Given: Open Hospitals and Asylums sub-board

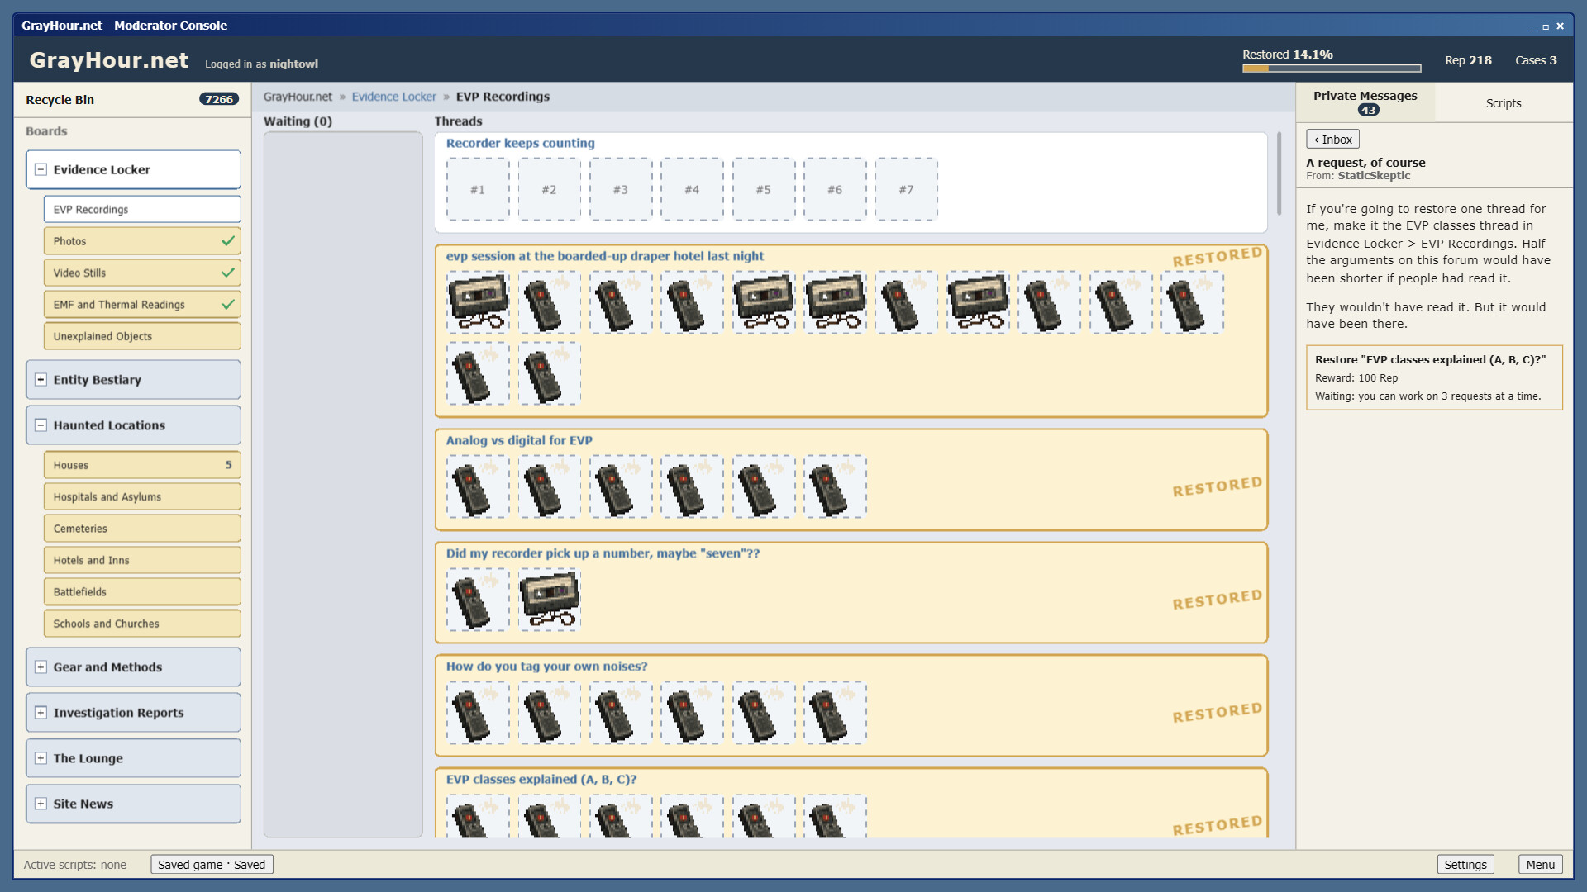Looking at the screenshot, I should click(x=142, y=496).
